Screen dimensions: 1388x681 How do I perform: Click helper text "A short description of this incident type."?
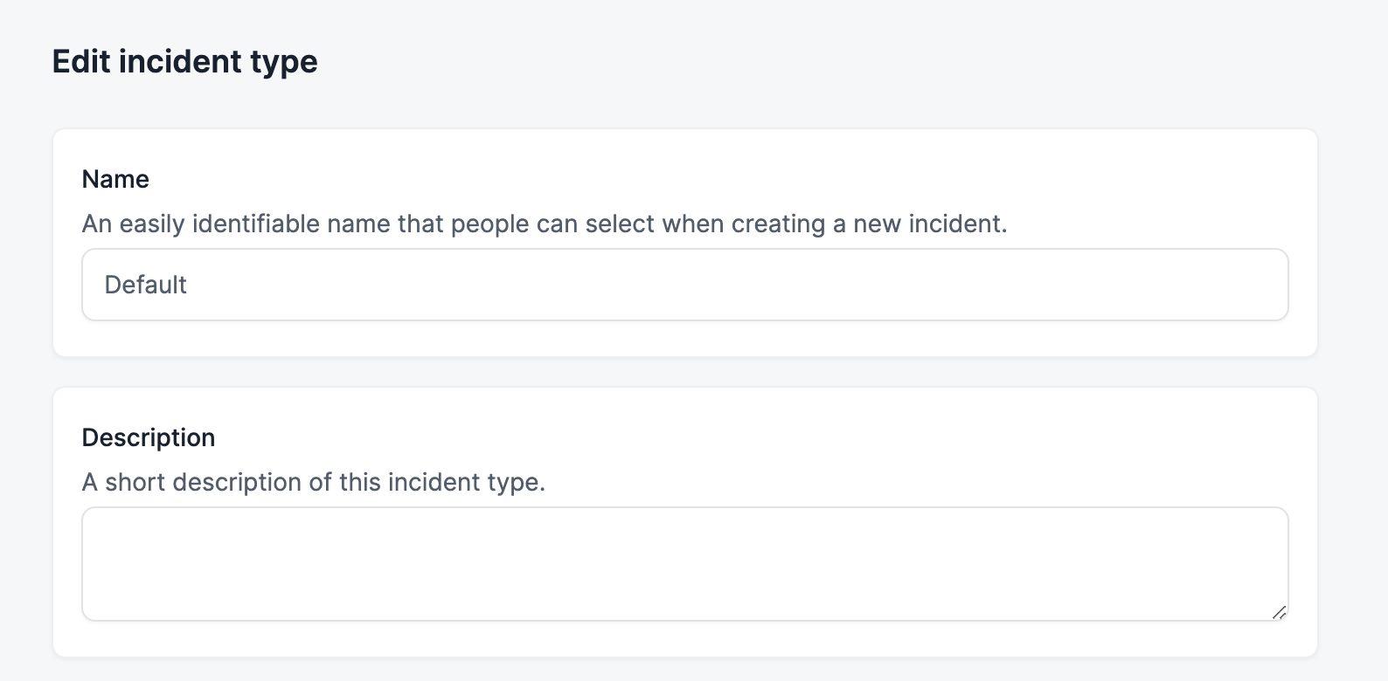click(313, 482)
